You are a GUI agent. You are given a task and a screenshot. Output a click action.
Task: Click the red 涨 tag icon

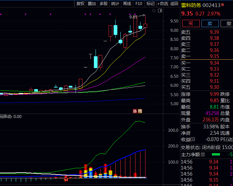tap(135, 111)
